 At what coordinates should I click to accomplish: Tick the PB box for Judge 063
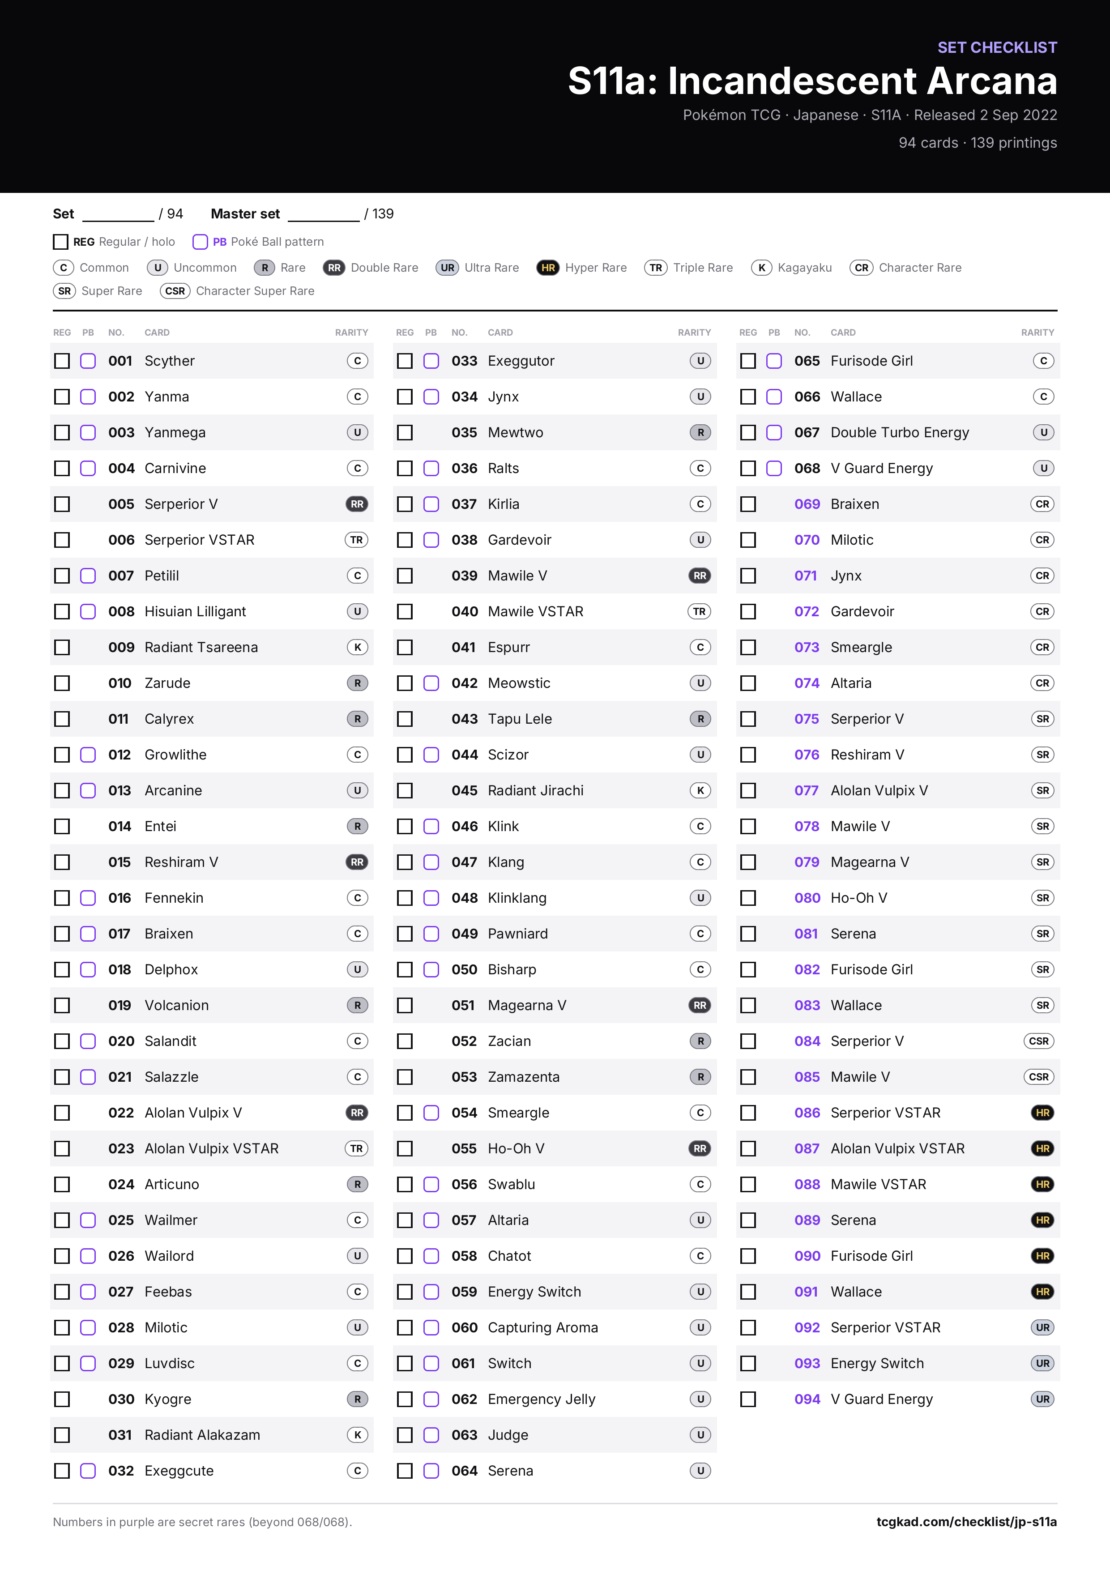click(x=431, y=1434)
